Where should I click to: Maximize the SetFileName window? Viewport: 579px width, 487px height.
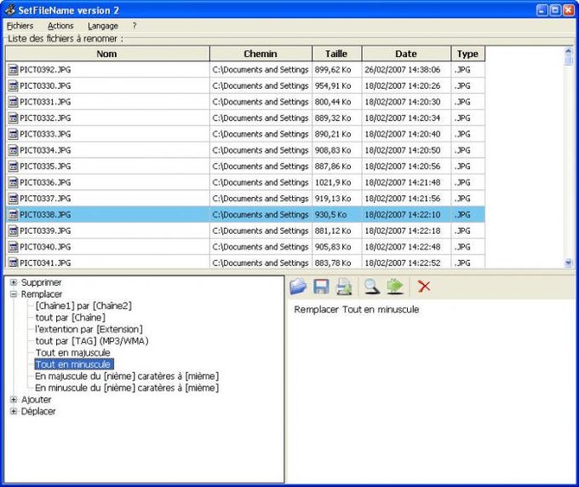tap(555, 10)
